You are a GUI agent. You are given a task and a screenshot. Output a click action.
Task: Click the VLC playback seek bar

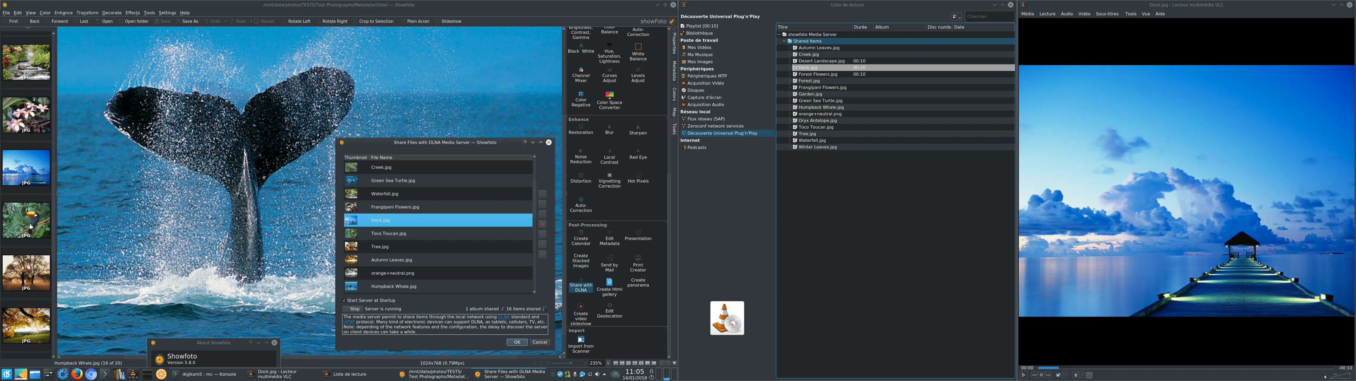tap(1186, 368)
